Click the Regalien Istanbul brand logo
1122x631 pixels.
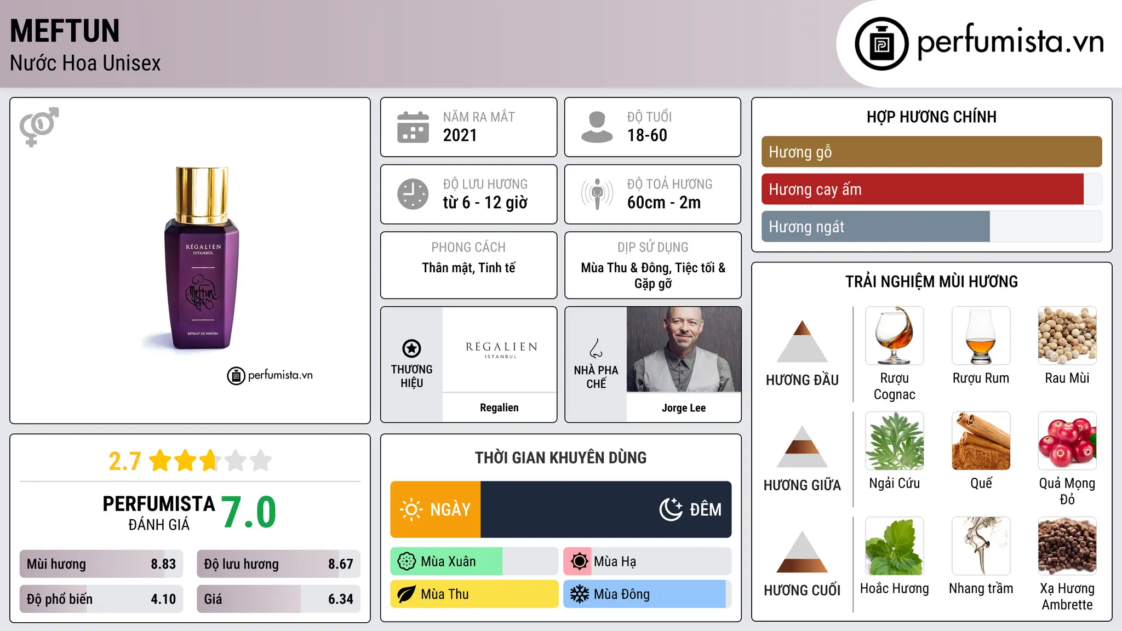pyautogui.click(x=501, y=349)
